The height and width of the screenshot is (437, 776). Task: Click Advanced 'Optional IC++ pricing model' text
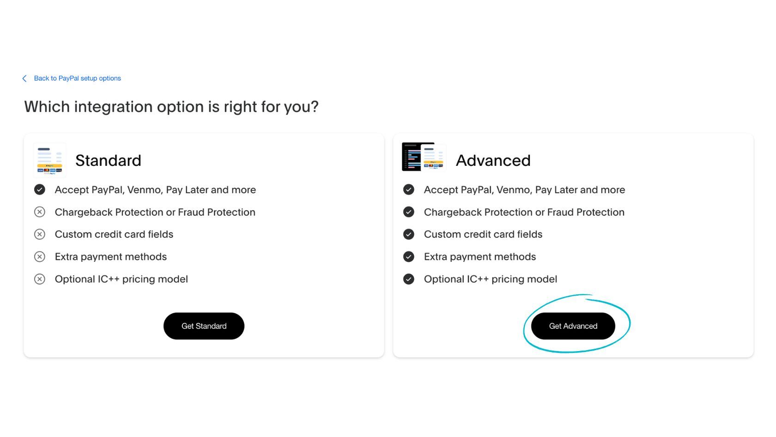point(491,279)
